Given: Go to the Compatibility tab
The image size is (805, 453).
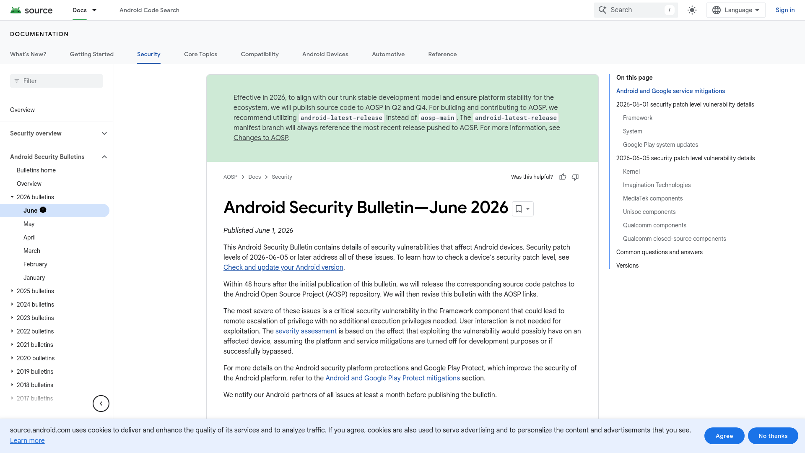Looking at the screenshot, I should click(x=260, y=54).
